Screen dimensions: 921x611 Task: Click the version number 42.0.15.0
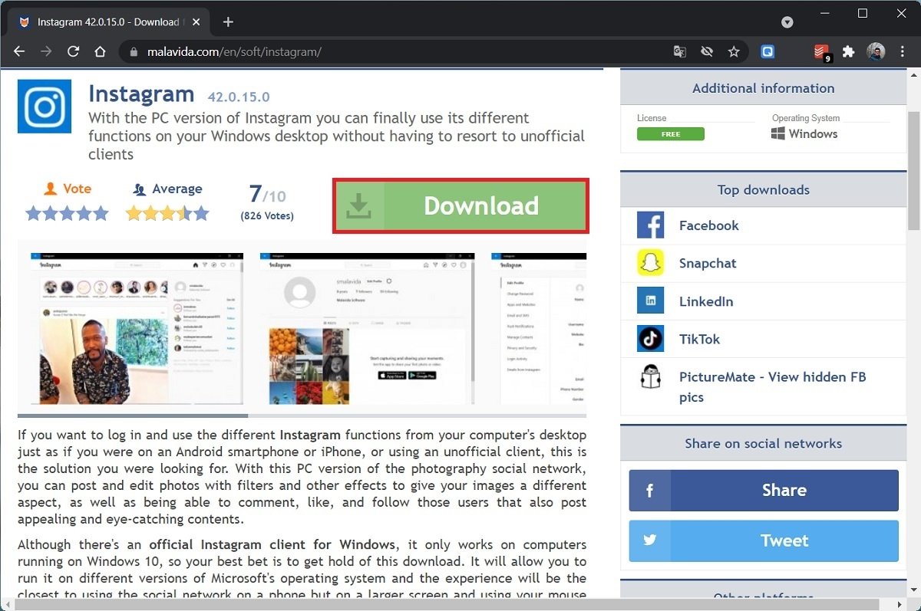[x=239, y=97]
